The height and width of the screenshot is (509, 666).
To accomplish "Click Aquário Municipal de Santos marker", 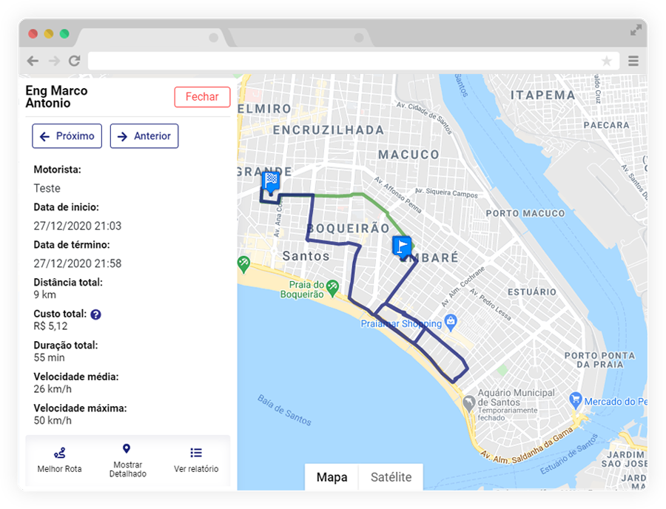I will pos(468,403).
